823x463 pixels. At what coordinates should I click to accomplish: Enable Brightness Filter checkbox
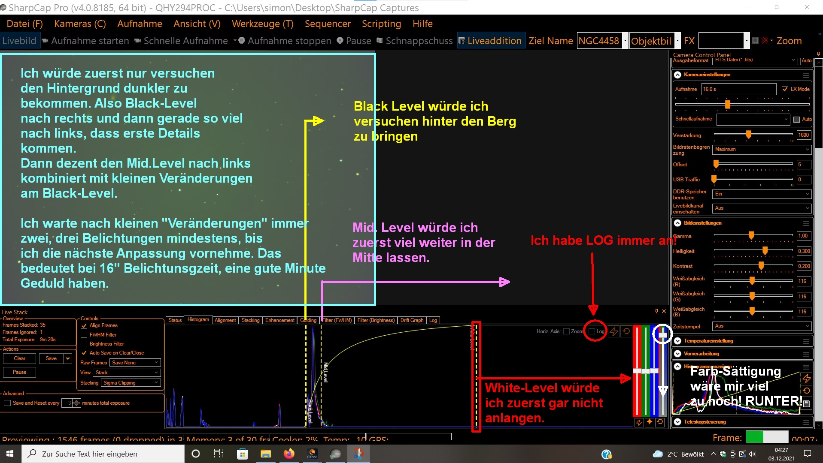click(84, 344)
